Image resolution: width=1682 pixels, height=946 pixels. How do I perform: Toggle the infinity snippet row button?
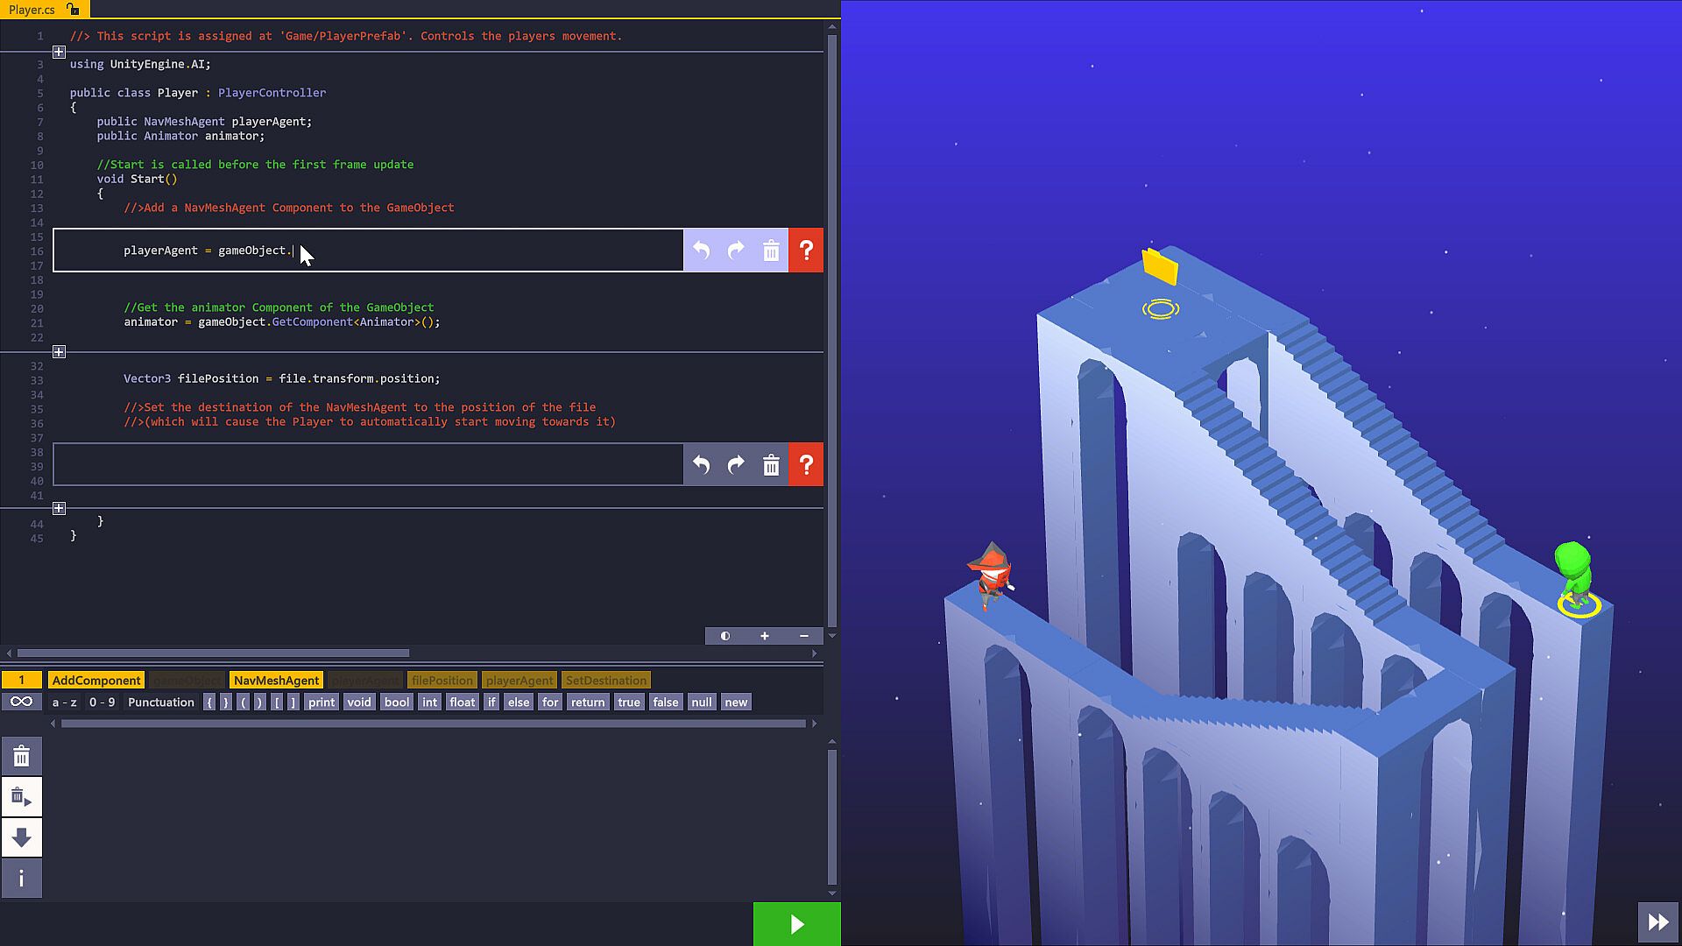(22, 702)
